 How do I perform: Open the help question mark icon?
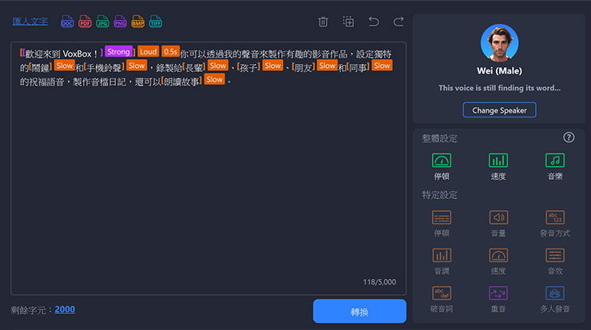click(569, 137)
